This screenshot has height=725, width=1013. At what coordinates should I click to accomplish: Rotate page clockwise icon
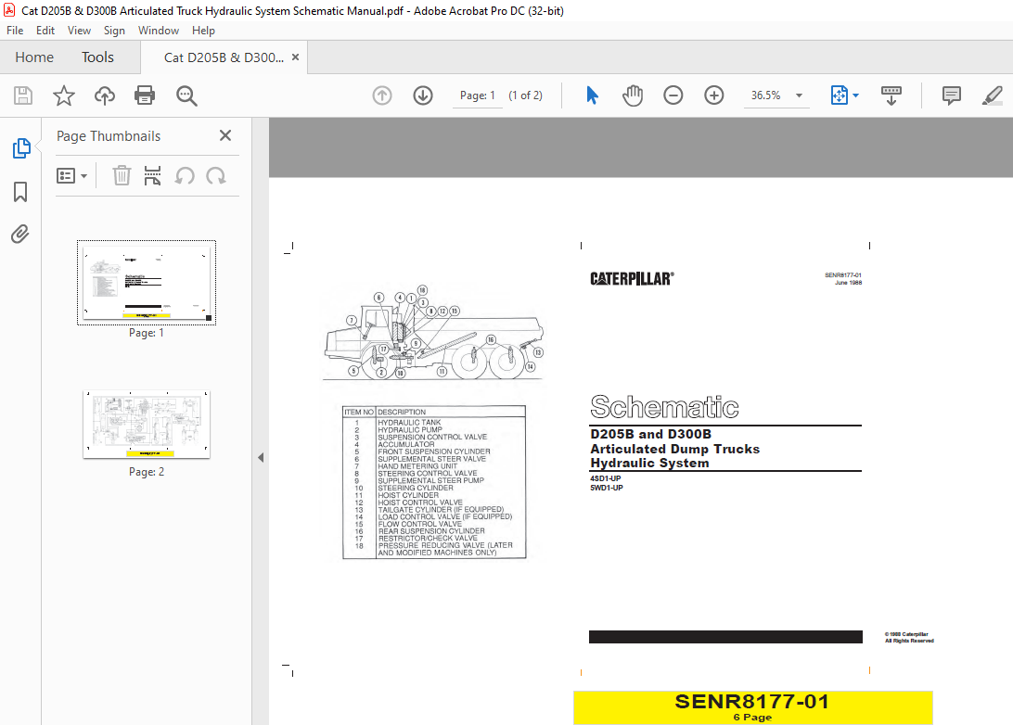[x=216, y=175]
